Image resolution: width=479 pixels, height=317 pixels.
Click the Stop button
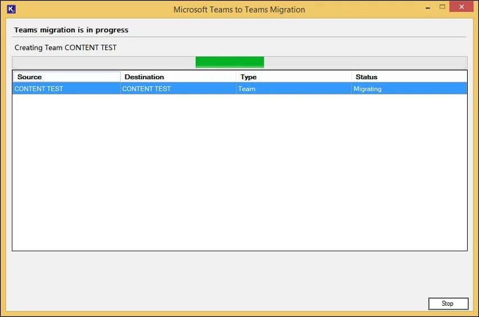click(x=448, y=304)
